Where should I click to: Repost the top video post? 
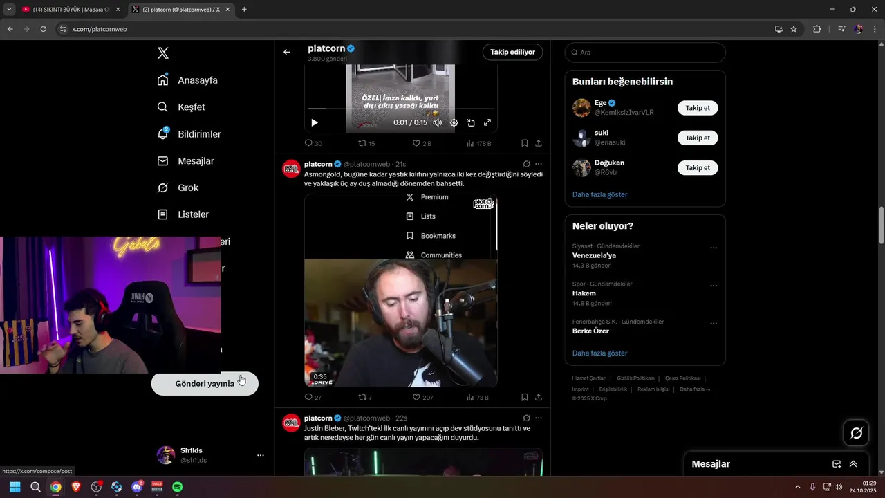point(366,143)
